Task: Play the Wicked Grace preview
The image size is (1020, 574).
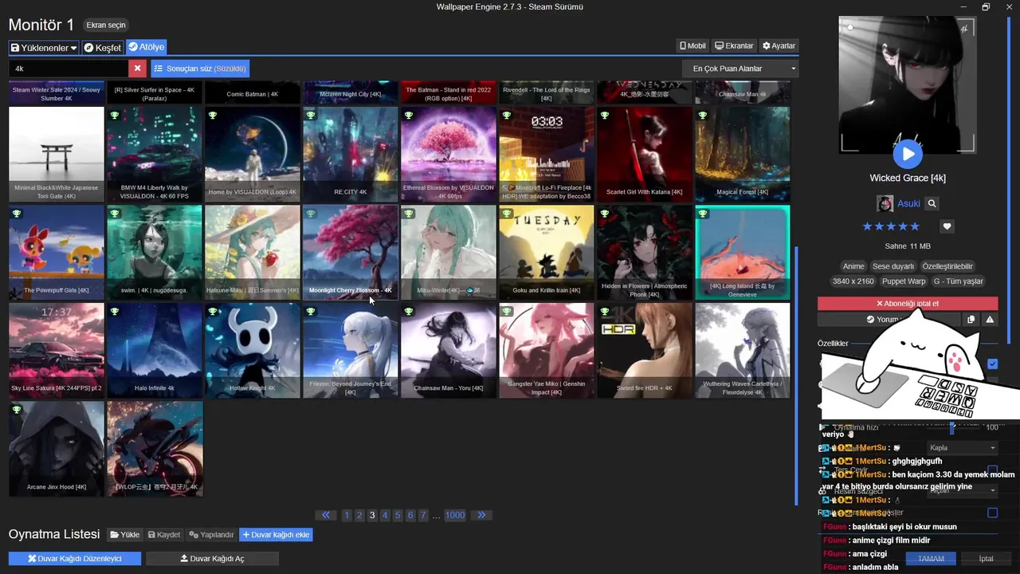Action: tap(907, 153)
